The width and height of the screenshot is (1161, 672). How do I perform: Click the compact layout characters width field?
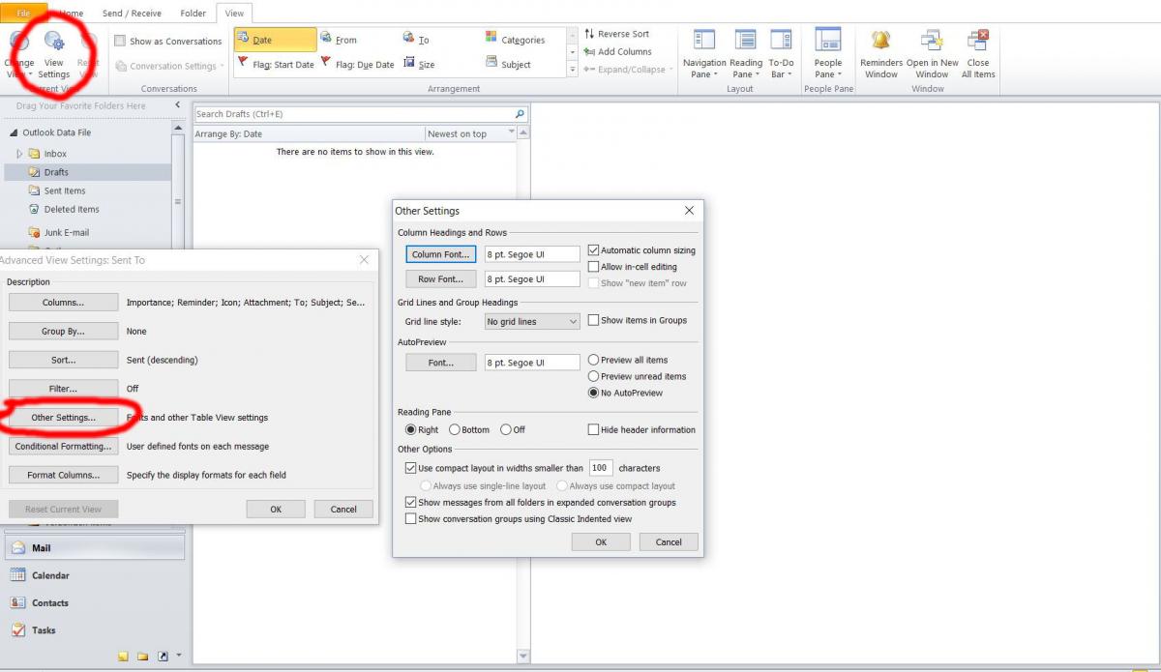coord(601,468)
